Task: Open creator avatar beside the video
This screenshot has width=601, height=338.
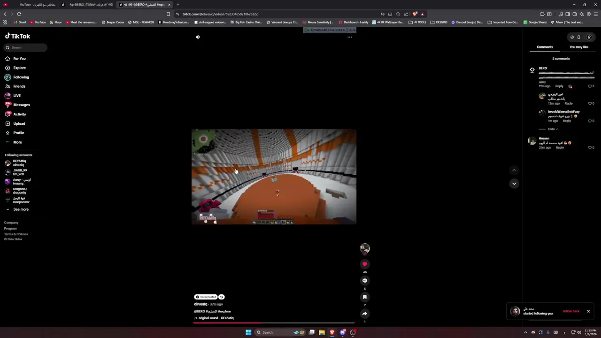Action: tap(365, 248)
